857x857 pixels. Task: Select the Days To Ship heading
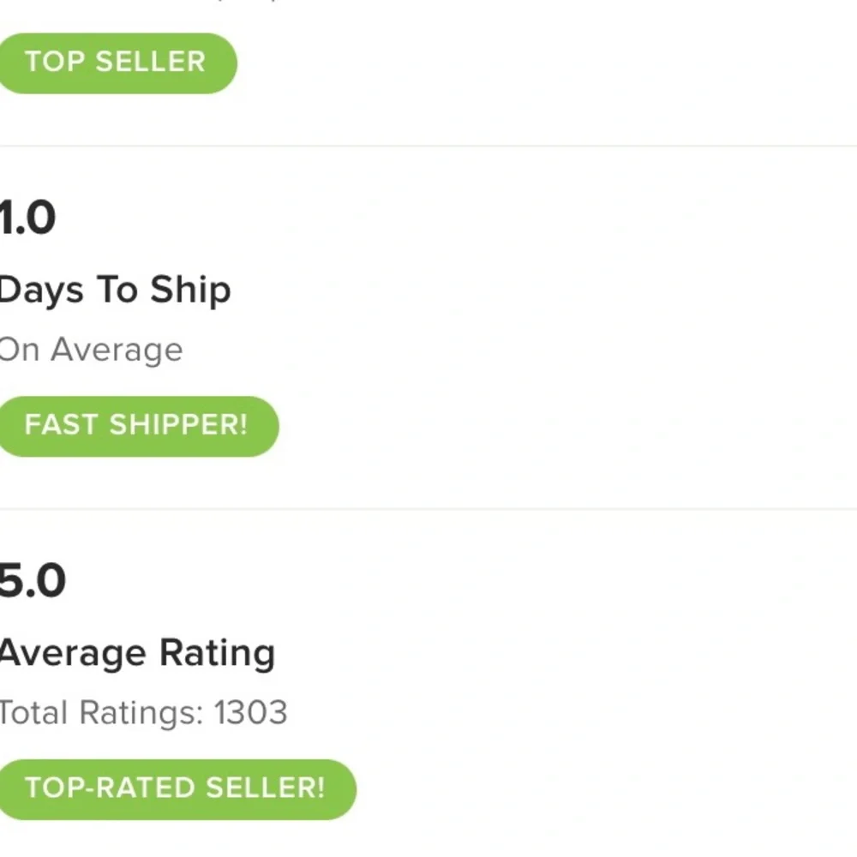(115, 291)
